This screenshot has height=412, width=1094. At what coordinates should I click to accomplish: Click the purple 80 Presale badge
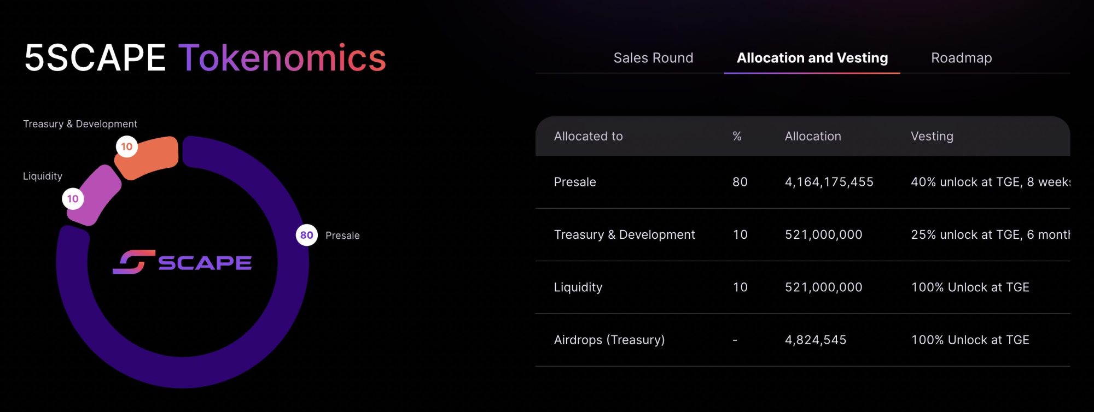pyautogui.click(x=306, y=235)
